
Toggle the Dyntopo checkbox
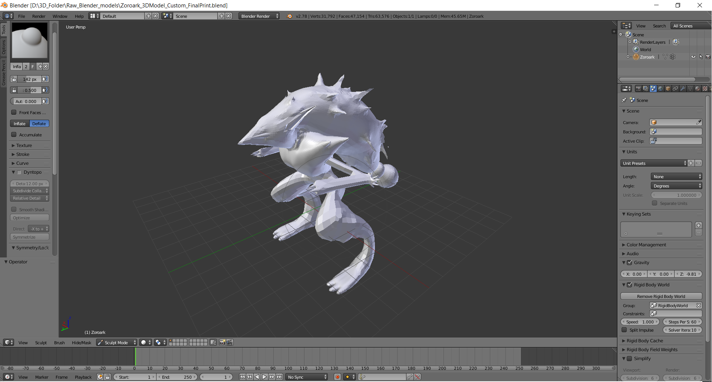tap(19, 172)
